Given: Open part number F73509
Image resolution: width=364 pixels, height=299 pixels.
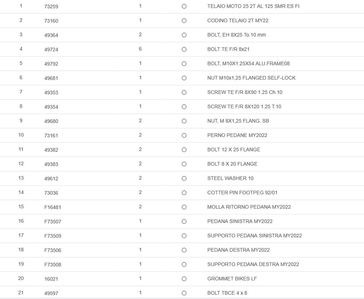Looking at the screenshot, I should (53, 236).
